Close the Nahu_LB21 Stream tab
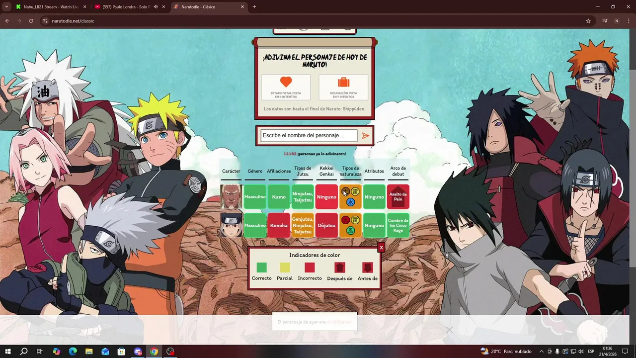Viewport: 636px width, 358px height. [x=84, y=7]
